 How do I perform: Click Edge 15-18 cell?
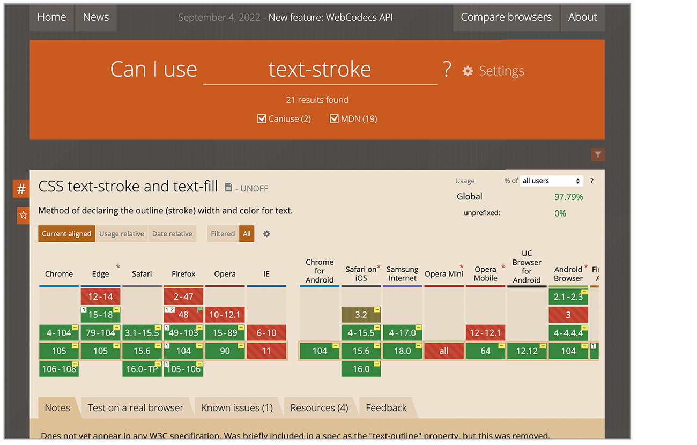(x=100, y=315)
